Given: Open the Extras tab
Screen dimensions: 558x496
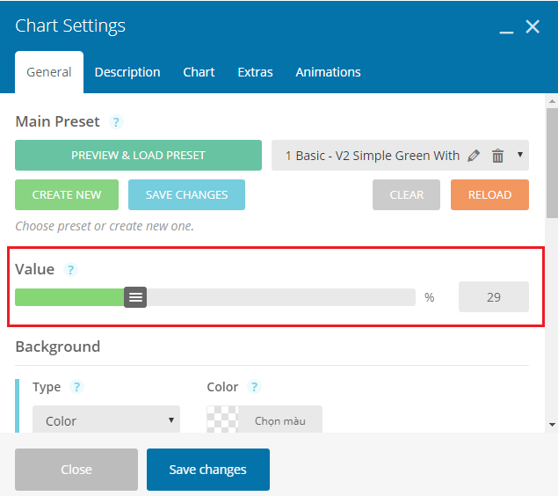Looking at the screenshot, I should [255, 72].
